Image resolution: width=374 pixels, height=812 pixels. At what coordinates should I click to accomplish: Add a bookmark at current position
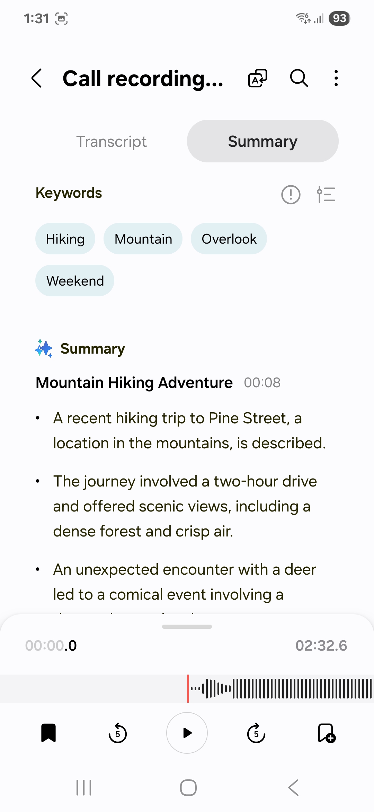click(x=326, y=733)
